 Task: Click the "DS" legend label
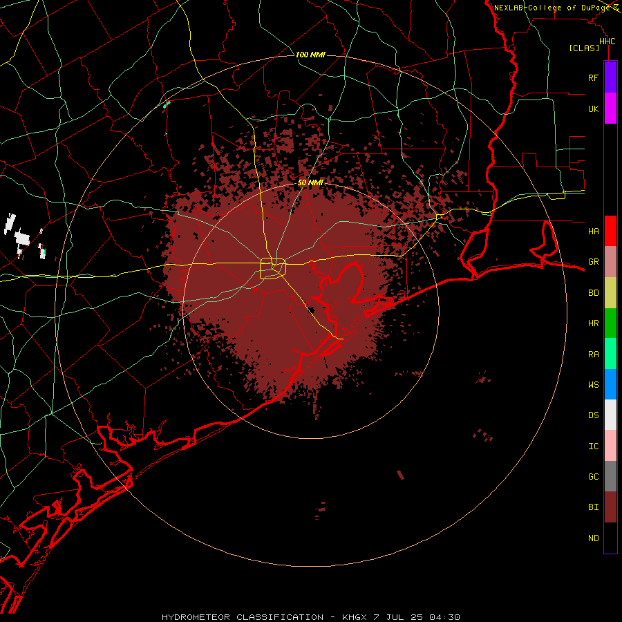593,415
